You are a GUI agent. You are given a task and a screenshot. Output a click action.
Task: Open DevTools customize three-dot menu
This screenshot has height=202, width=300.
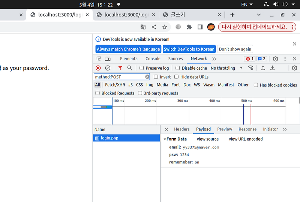(285, 59)
